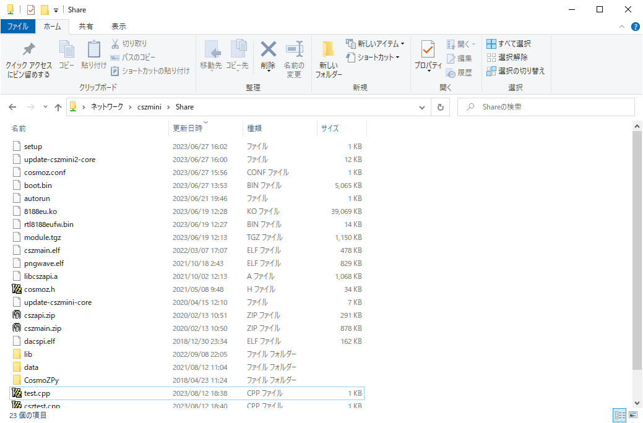Refresh the Share folder view

(x=440, y=107)
